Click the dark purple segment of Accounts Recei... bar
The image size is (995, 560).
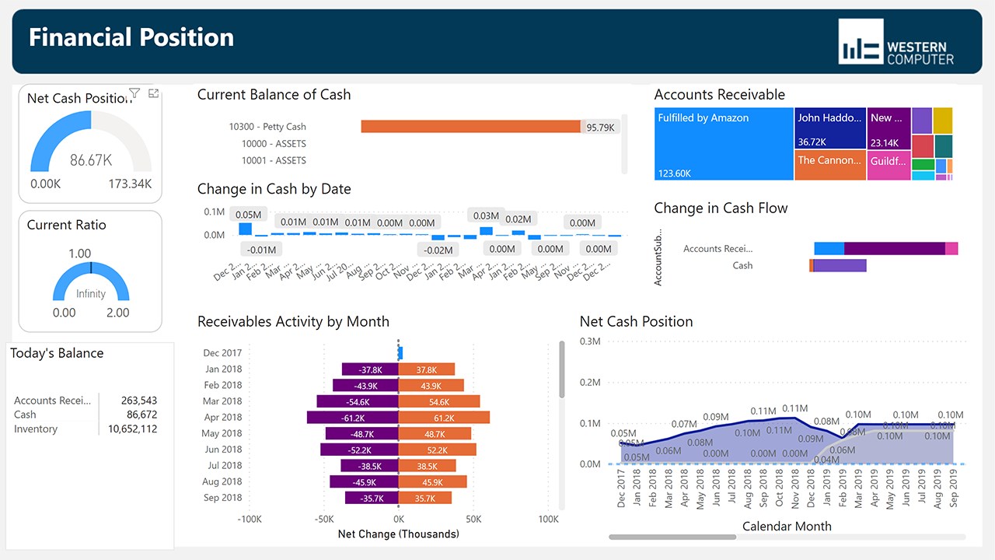(x=895, y=249)
